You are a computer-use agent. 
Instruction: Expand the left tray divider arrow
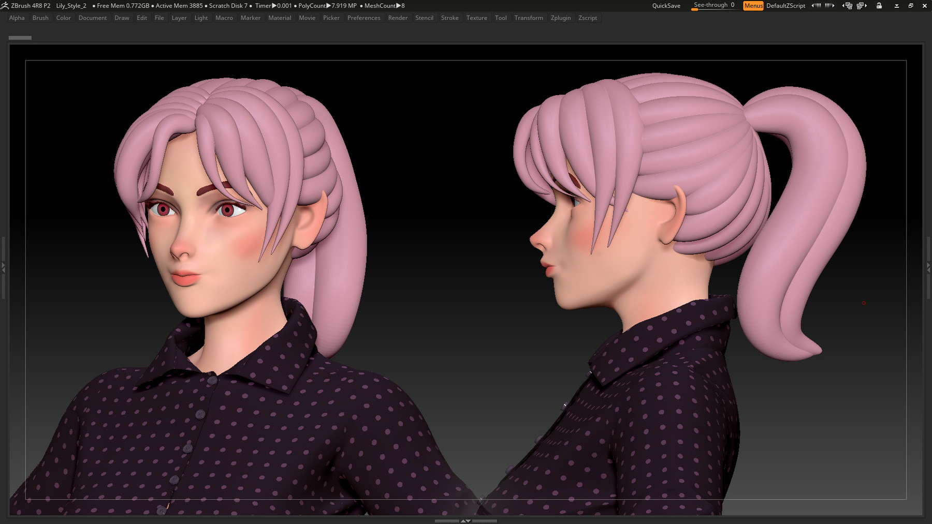tap(3, 267)
